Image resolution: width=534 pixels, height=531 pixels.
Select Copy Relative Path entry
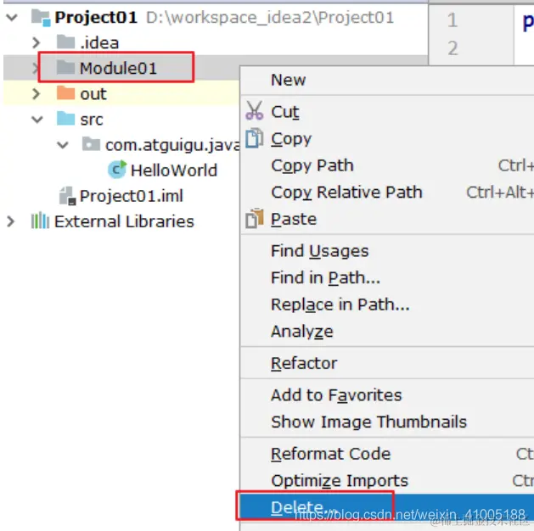(x=387, y=193)
